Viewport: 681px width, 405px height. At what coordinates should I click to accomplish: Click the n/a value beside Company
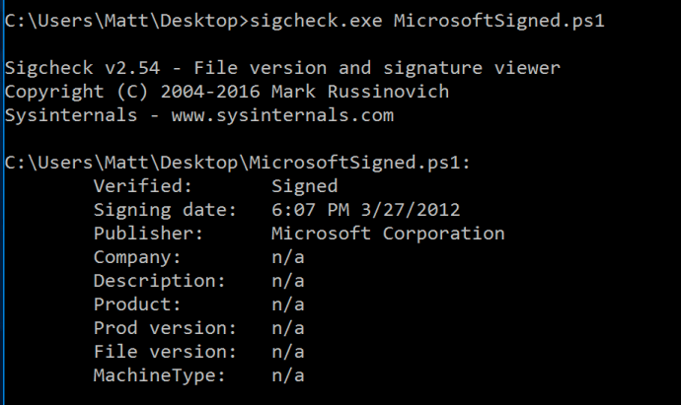287,257
